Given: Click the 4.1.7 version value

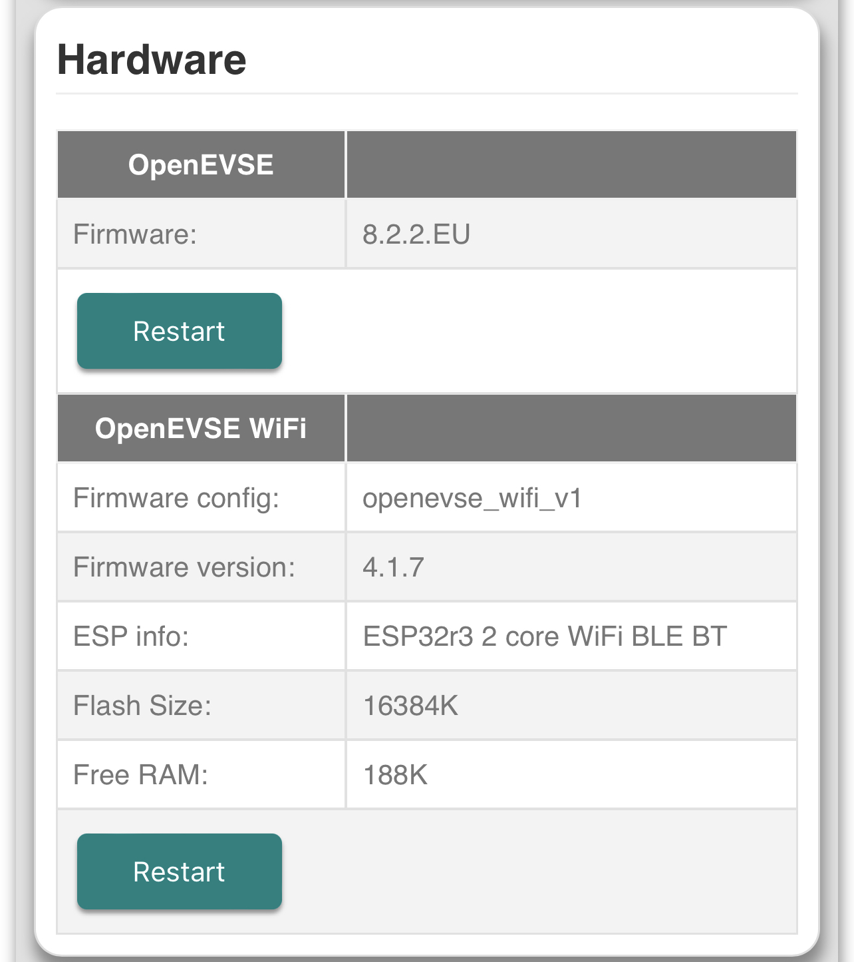Looking at the screenshot, I should (x=394, y=567).
